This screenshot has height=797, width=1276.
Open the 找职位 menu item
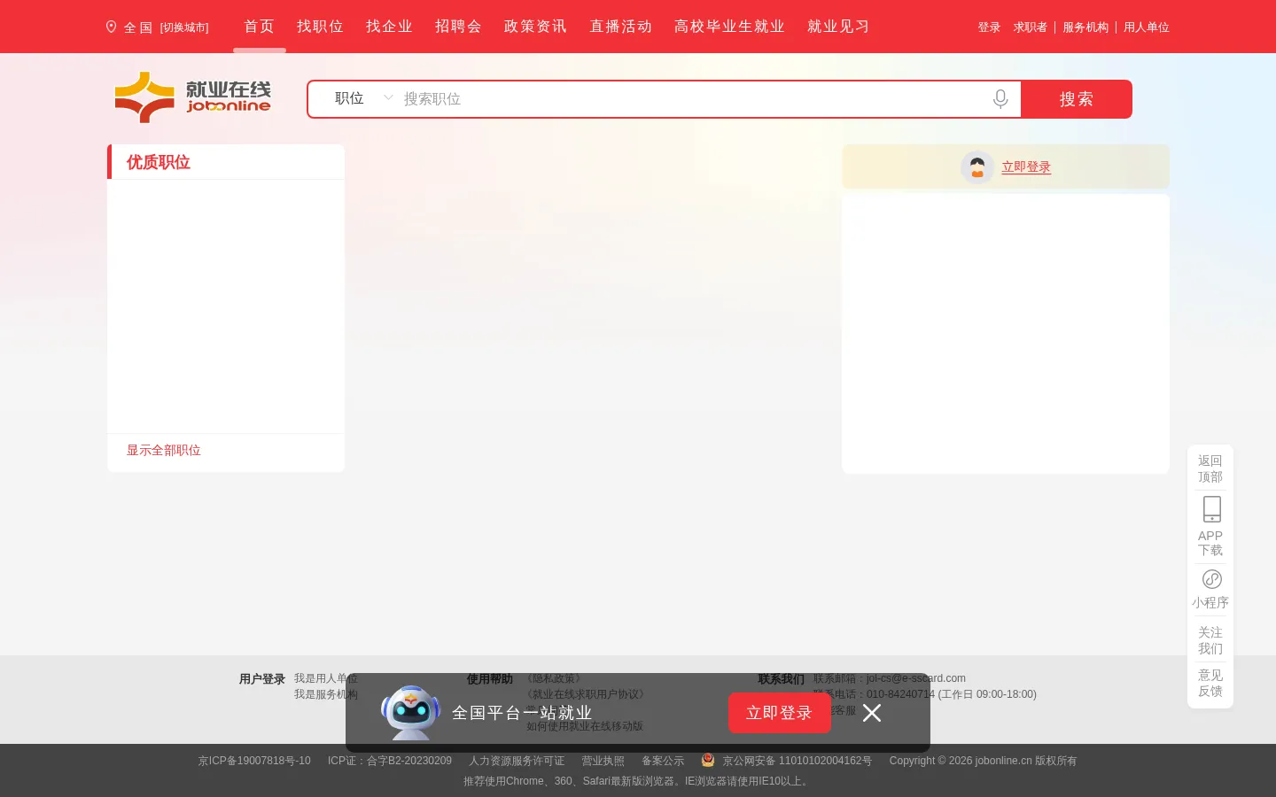[320, 27]
